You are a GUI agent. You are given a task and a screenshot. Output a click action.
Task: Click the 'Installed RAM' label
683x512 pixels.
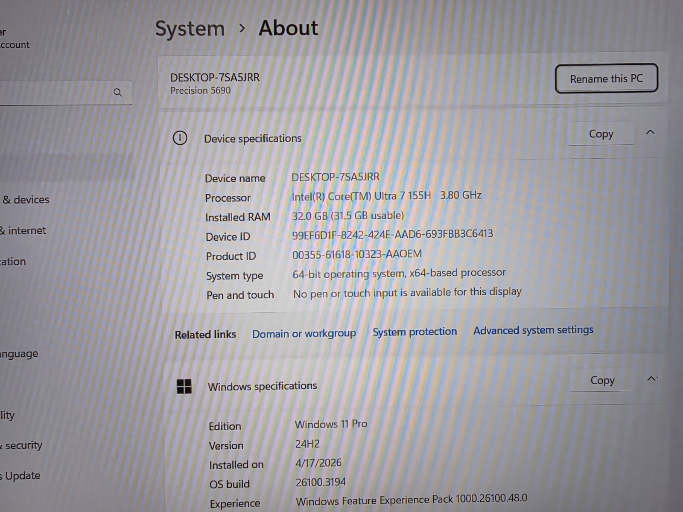pyautogui.click(x=238, y=217)
